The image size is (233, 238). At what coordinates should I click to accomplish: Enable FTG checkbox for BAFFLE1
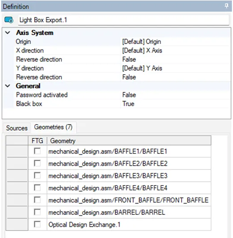click(37, 151)
